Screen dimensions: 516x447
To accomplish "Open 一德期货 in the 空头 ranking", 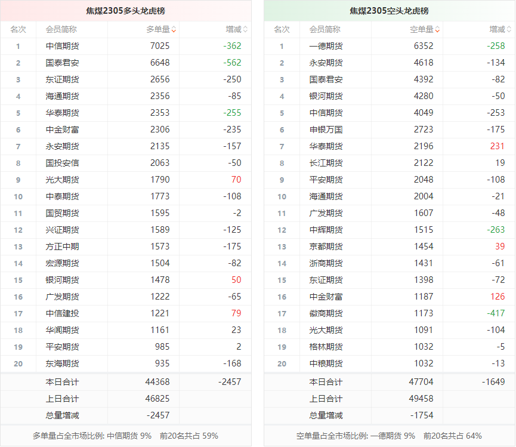I will pyautogui.click(x=326, y=46).
